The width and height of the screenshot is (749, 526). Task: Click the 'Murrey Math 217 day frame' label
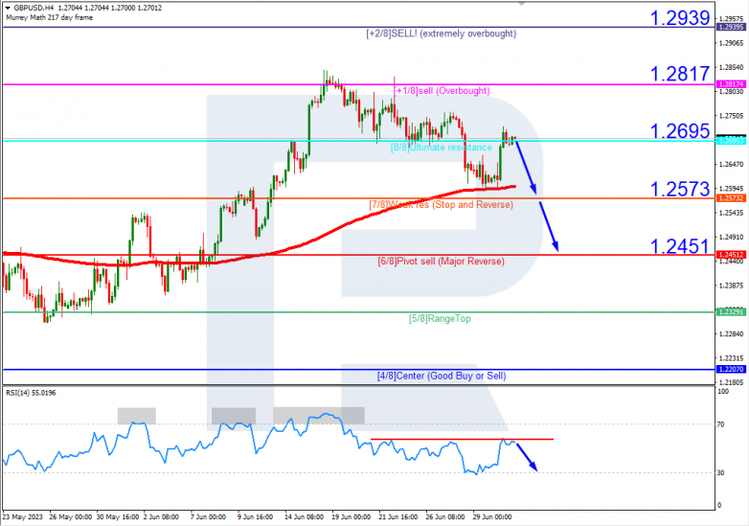point(49,17)
